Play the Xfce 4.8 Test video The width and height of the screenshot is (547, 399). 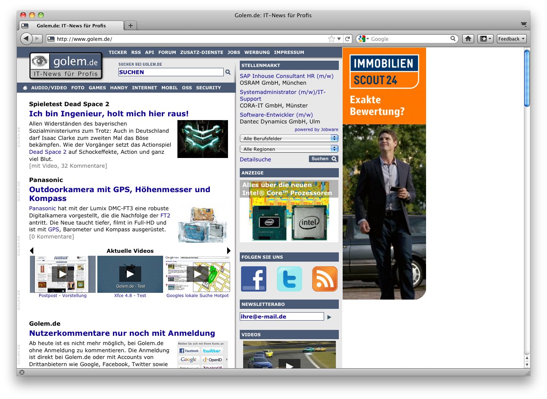click(x=130, y=274)
